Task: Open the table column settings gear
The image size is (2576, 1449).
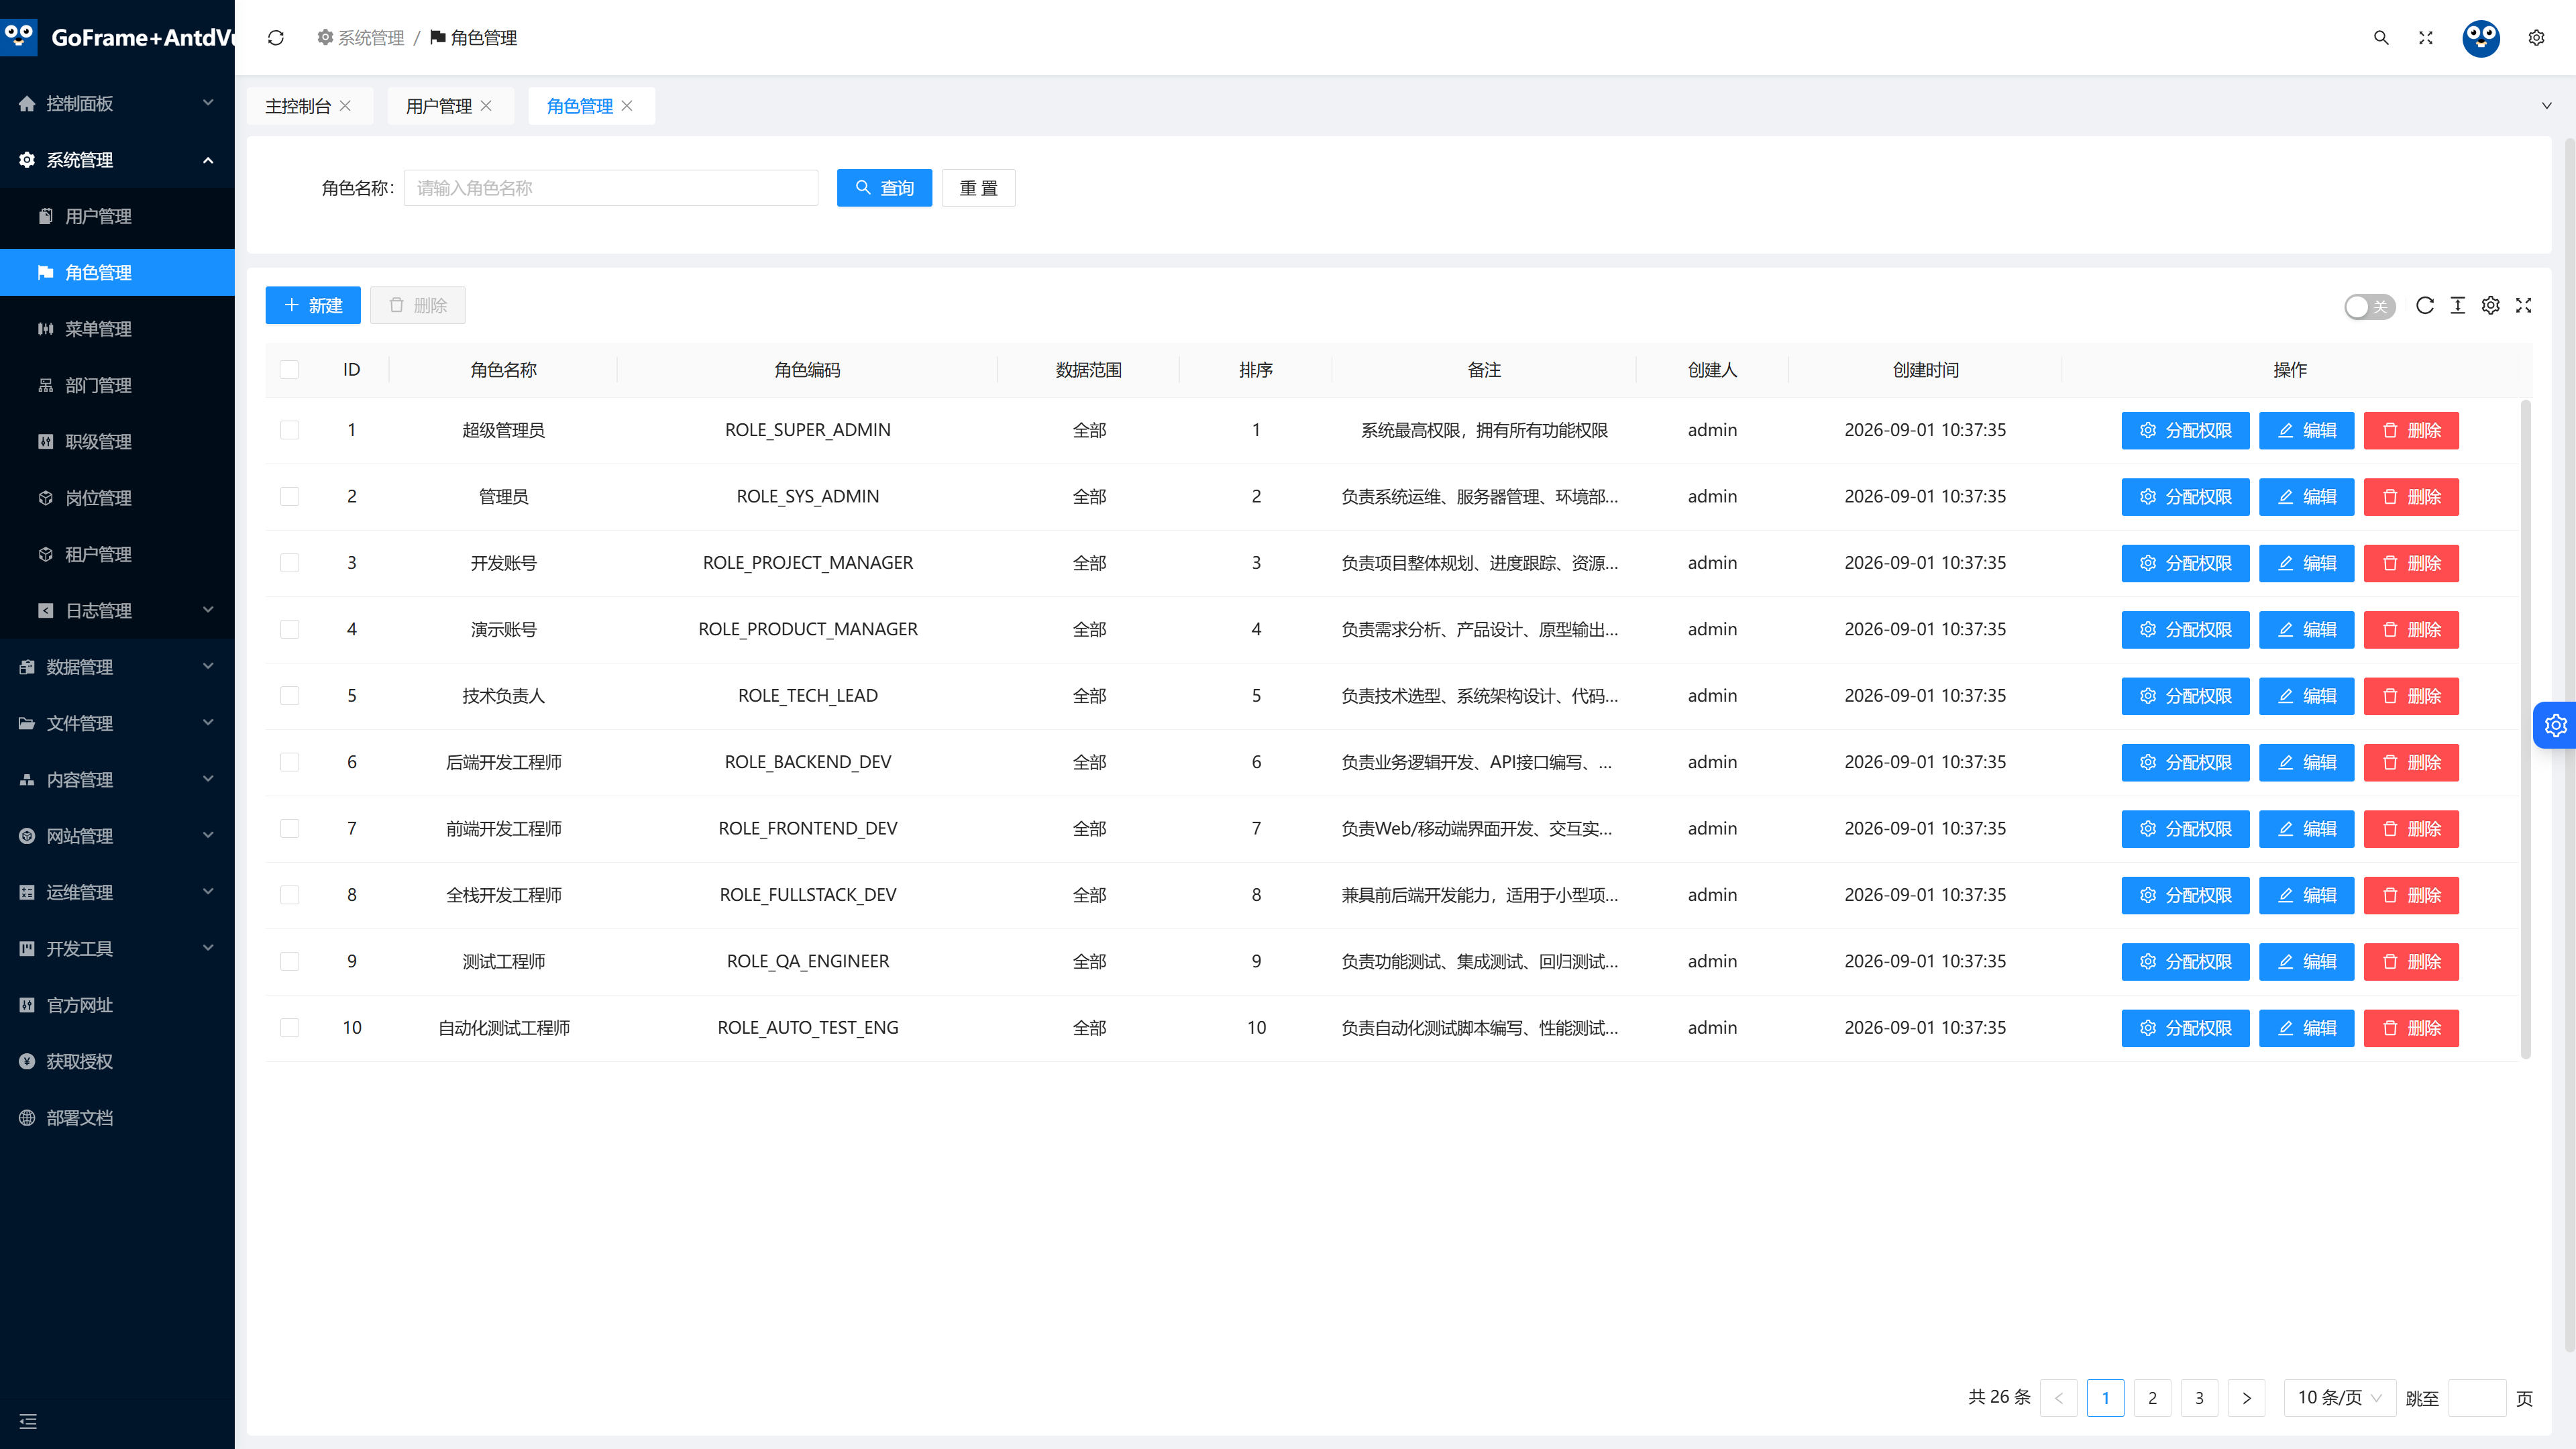Action: pyautogui.click(x=2491, y=306)
